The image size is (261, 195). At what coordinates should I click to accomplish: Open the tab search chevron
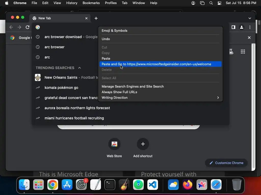(250, 18)
